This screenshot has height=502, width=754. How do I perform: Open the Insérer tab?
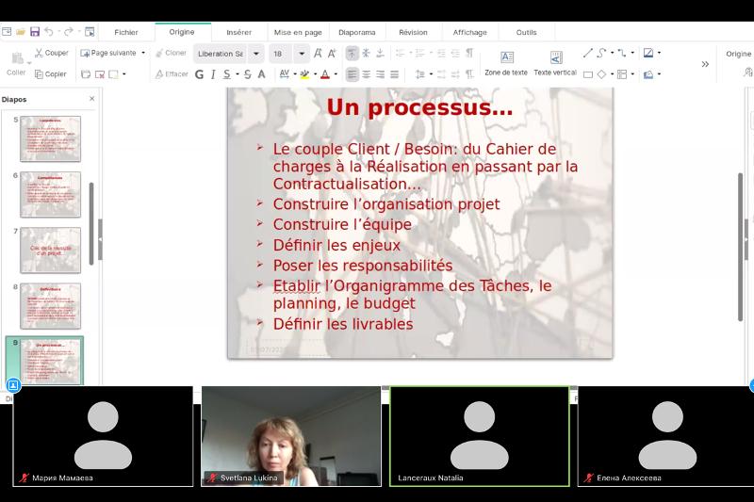[x=239, y=32]
